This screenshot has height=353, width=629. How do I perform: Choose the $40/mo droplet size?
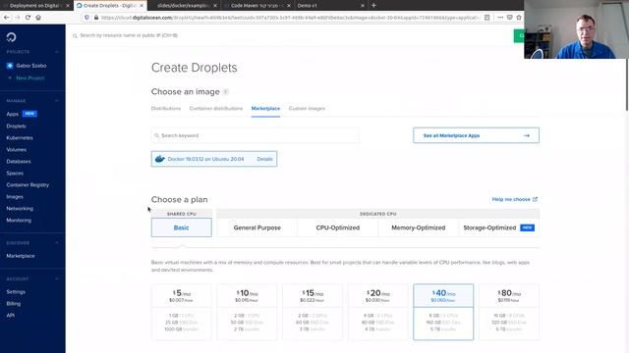pos(443,312)
